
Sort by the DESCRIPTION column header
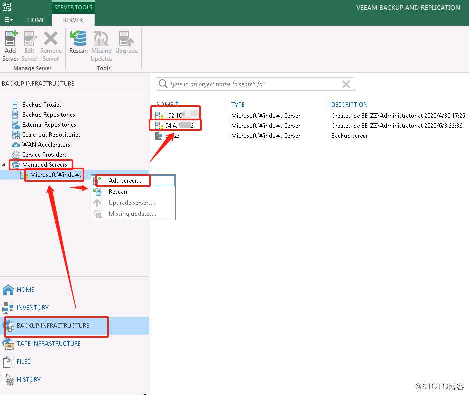click(349, 105)
